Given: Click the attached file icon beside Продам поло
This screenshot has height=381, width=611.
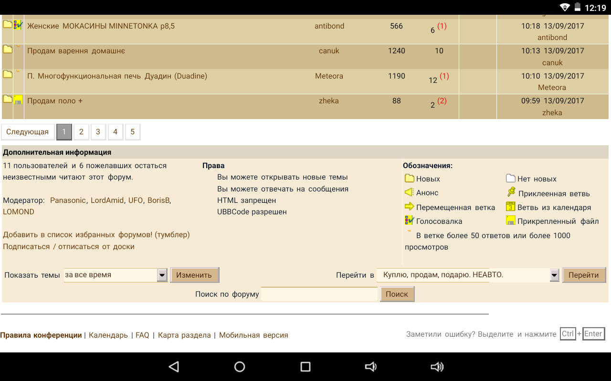Looking at the screenshot, I should point(18,100).
